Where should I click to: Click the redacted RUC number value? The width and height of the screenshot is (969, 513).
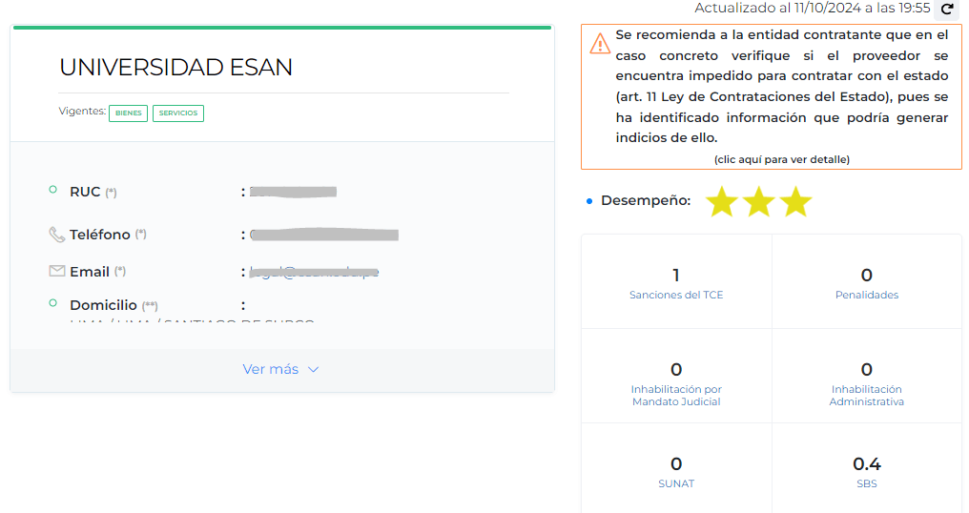(x=293, y=193)
